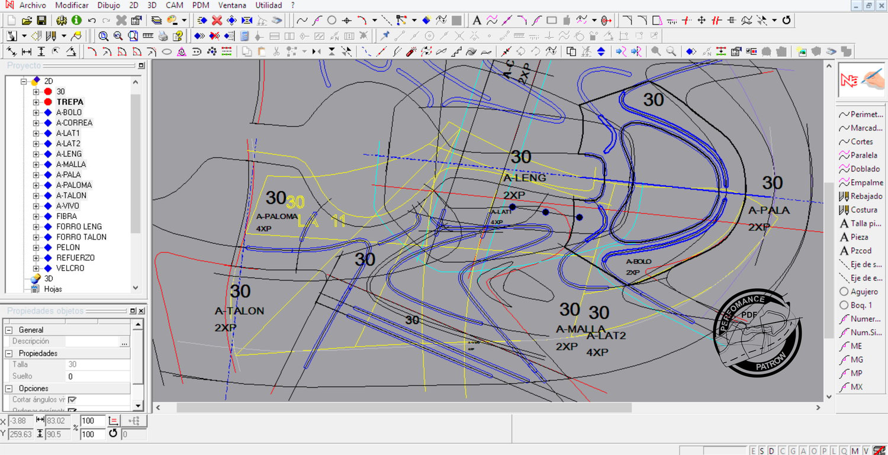Image resolution: width=888 pixels, height=455 pixels.
Task: Select the four-way move arrows tool
Action: click(702, 20)
